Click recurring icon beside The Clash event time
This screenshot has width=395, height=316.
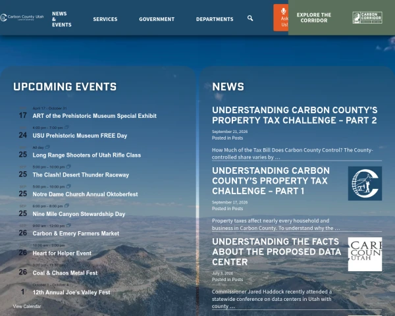click(68, 167)
